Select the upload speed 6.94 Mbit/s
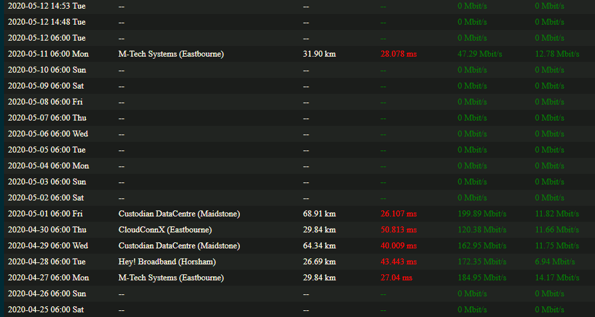595x317 pixels. point(555,262)
